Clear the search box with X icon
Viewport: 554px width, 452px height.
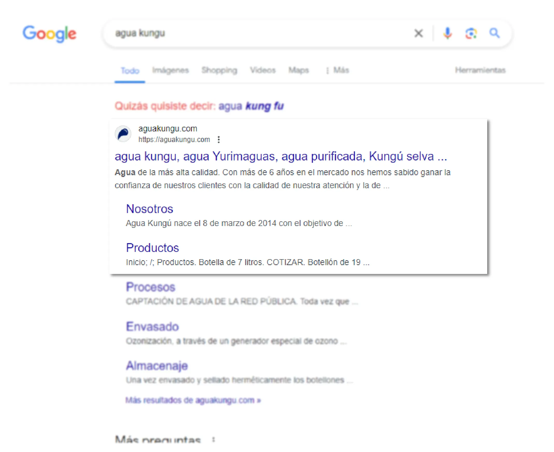point(419,33)
